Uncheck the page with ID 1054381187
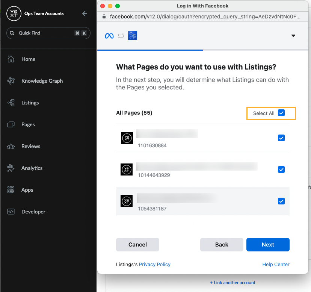311x292 pixels. pos(281,201)
